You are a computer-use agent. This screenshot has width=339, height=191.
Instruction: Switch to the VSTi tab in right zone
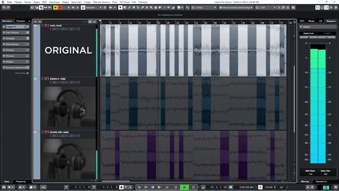(x=302, y=21)
